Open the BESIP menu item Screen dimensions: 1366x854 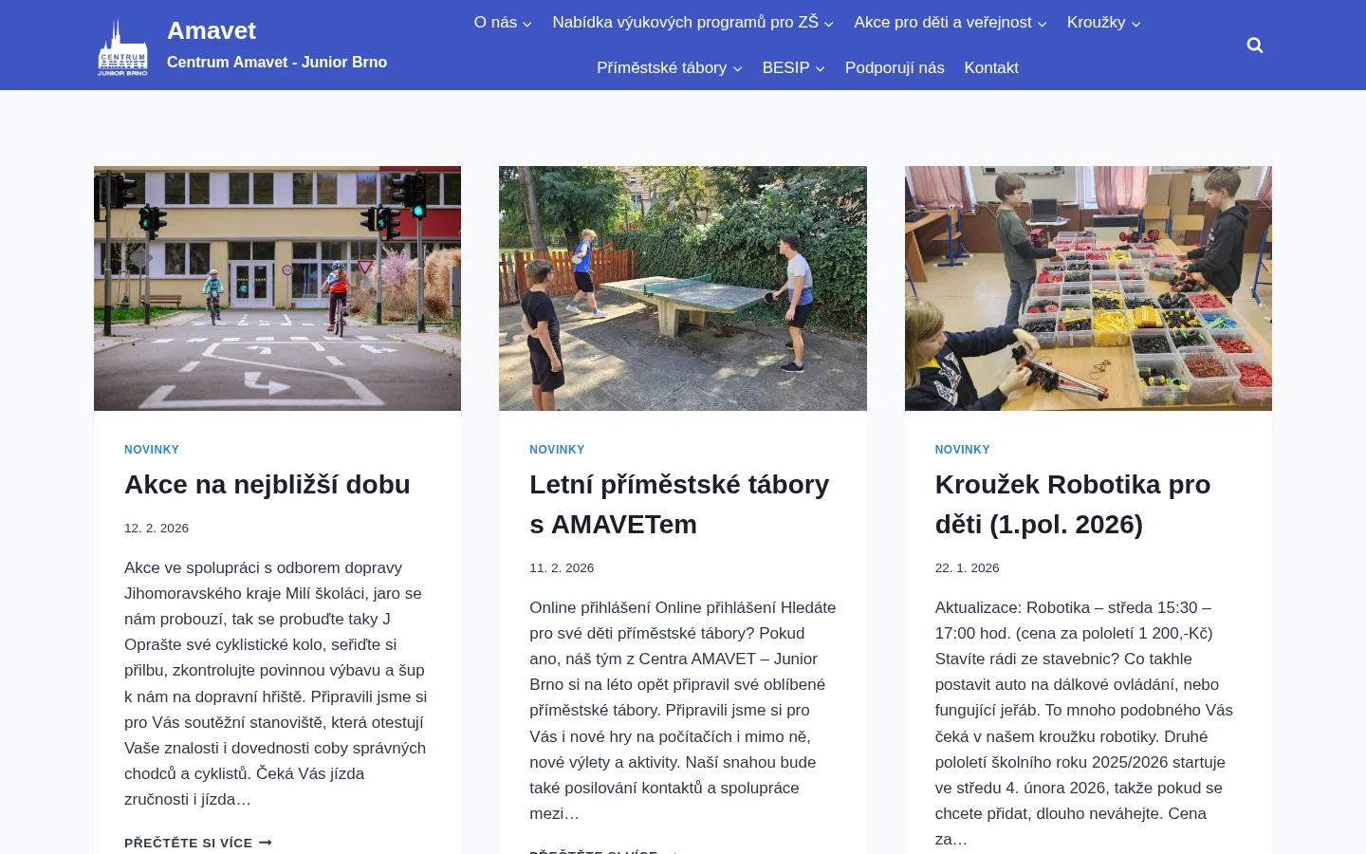point(785,67)
